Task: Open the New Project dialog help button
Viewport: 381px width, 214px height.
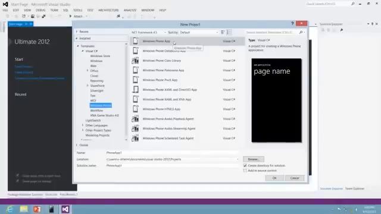Action: tap(292, 24)
